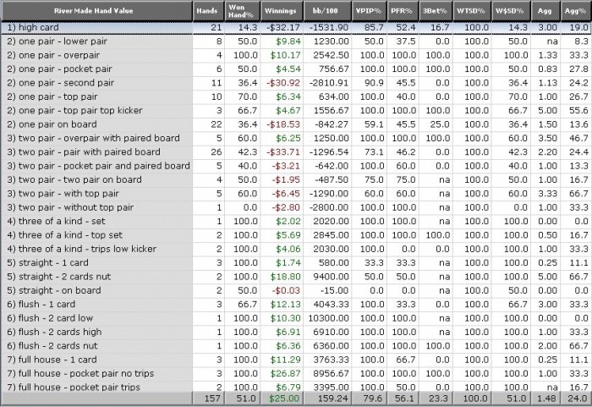The height and width of the screenshot is (407, 592).
Task: Select 'full house - pocket pair trips' row
Action: tap(296, 387)
